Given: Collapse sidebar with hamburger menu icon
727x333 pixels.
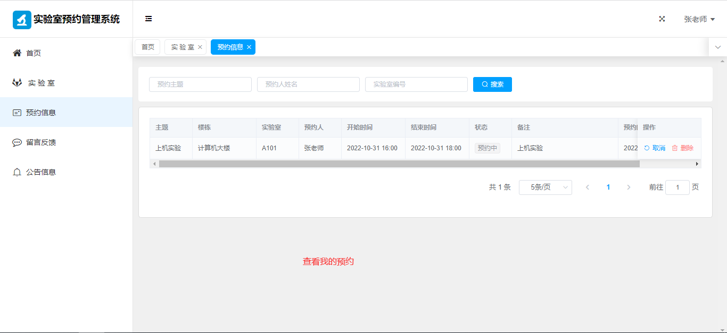Looking at the screenshot, I should (148, 19).
